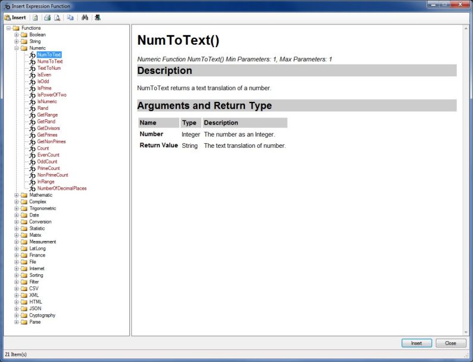
Task: Click the folder icon beside Cryptography
Action: [x=24, y=315]
